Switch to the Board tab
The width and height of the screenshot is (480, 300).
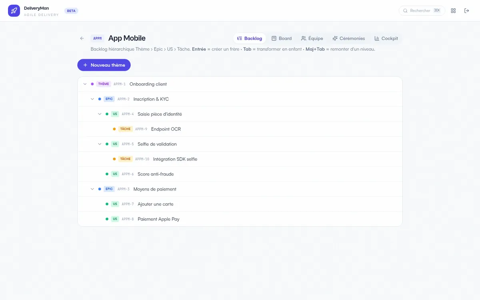pos(282,38)
